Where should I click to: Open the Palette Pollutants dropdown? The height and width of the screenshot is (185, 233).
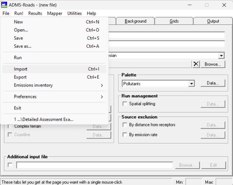192,84
